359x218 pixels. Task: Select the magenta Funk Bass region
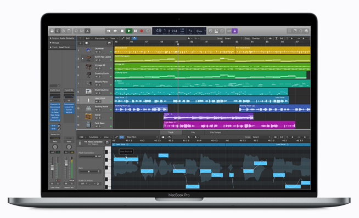click(229, 125)
